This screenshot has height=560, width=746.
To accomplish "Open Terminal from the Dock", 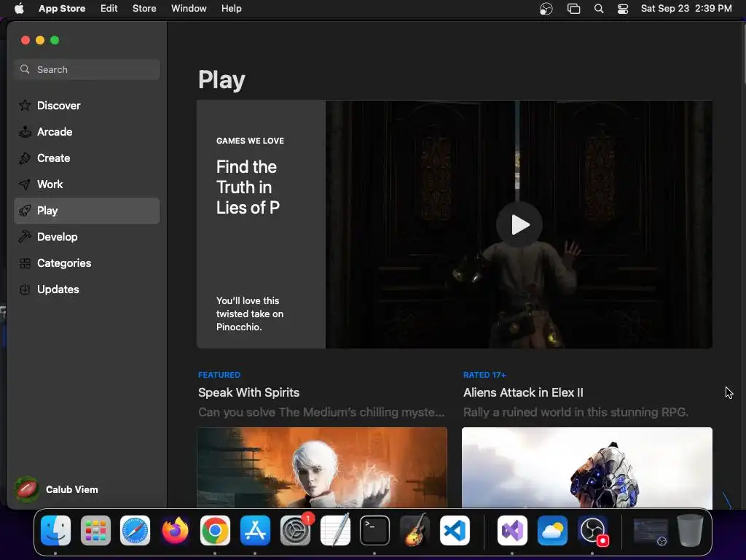I will click(374, 531).
